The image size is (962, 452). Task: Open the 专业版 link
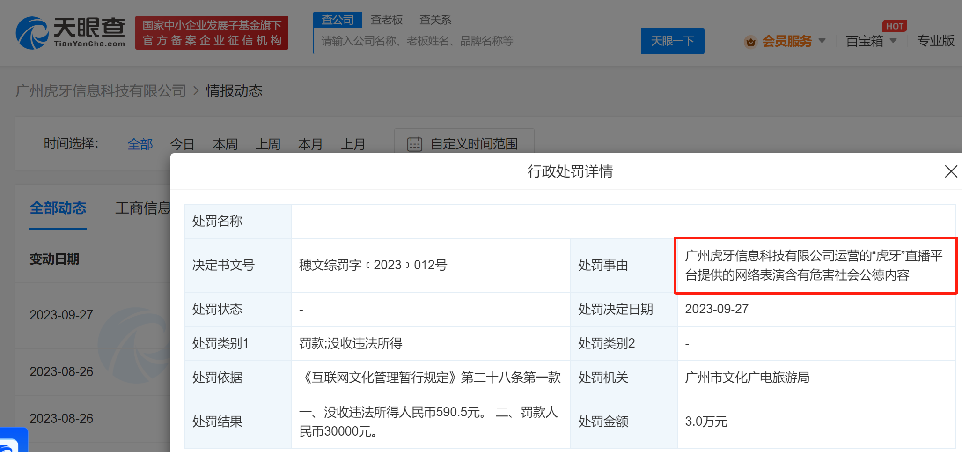pos(935,41)
